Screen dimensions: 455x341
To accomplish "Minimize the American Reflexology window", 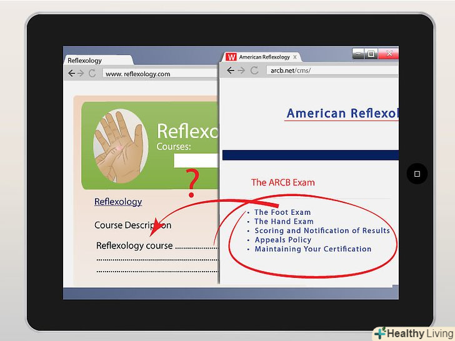I will coord(358,54).
